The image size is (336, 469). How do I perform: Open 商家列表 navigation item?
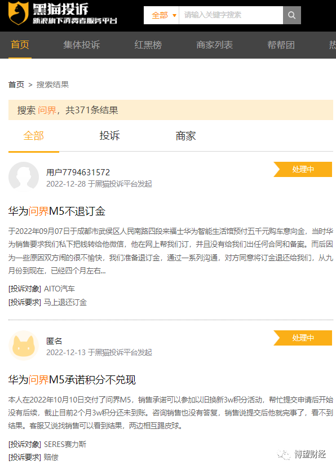(214, 45)
